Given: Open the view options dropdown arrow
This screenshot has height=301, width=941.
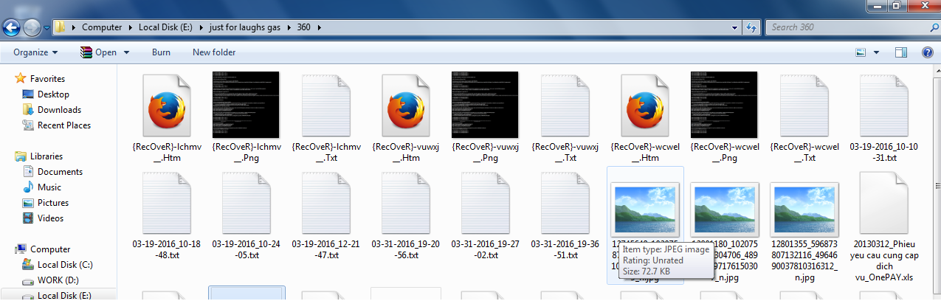Looking at the screenshot, I should coord(876,52).
